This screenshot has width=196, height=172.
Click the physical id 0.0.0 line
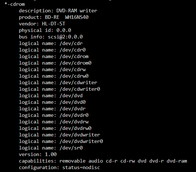(45, 30)
